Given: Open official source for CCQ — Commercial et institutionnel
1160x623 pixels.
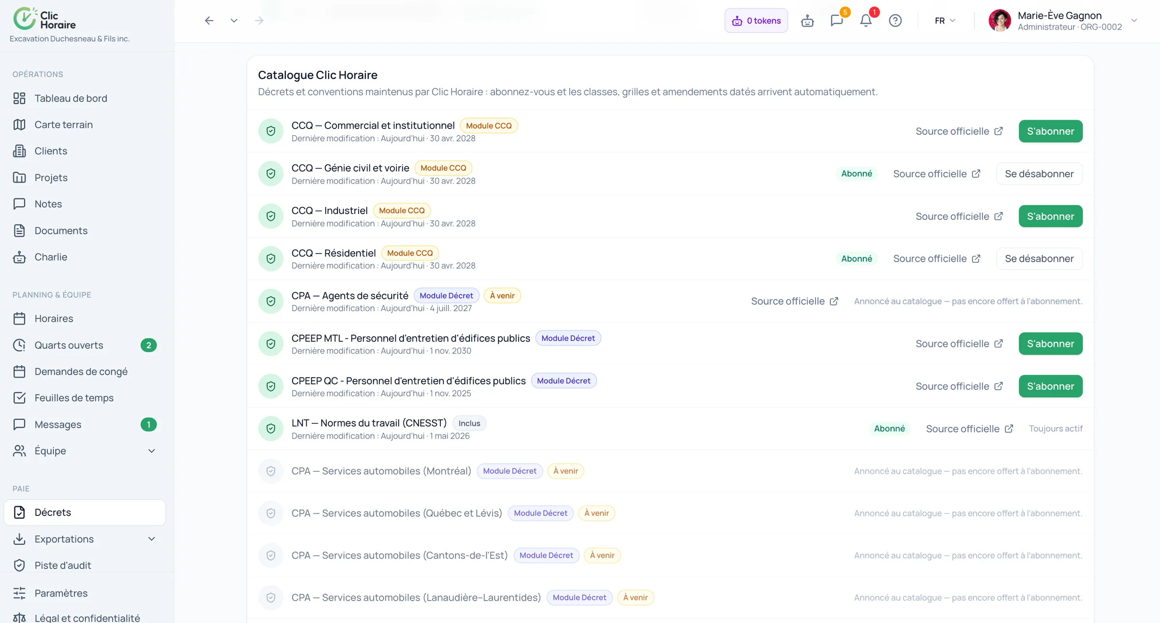Looking at the screenshot, I should coord(959,131).
